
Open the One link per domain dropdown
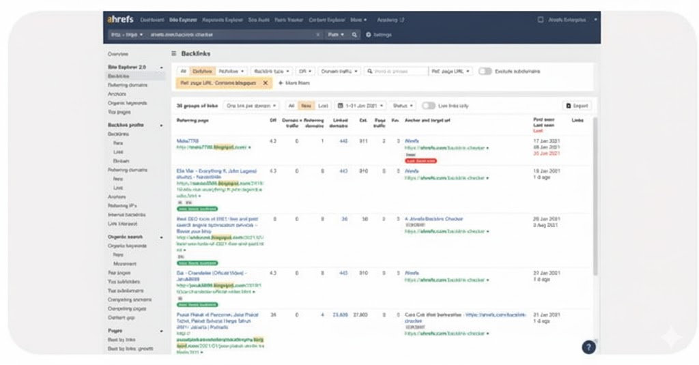(x=252, y=106)
